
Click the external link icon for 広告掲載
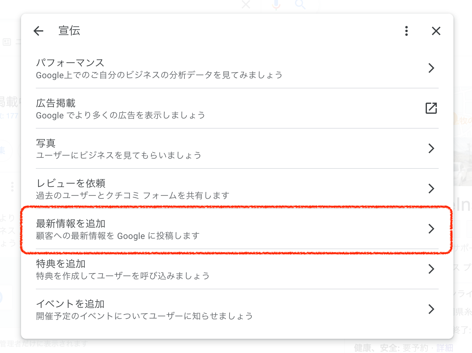[x=431, y=108]
